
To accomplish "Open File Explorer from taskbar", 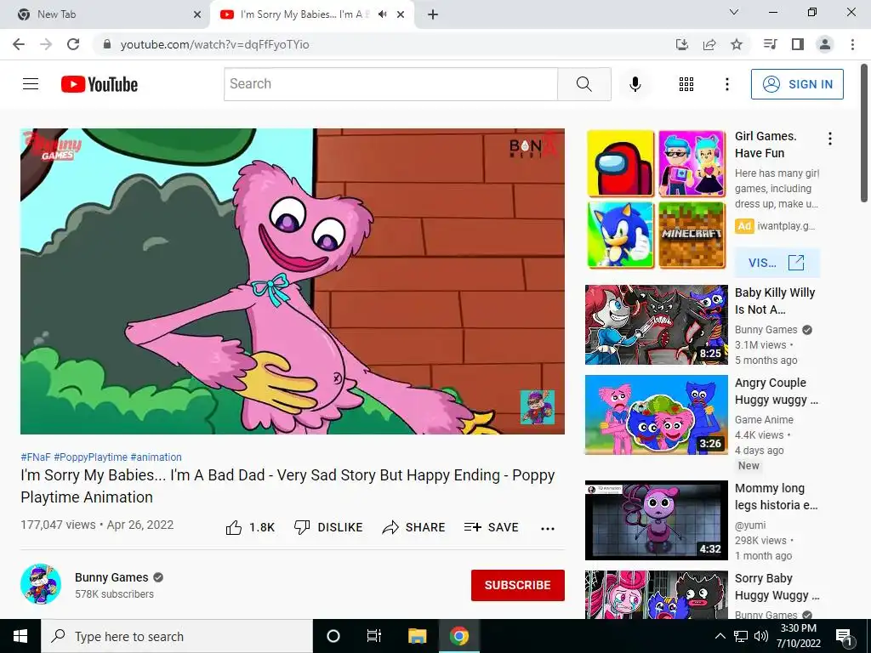I will (417, 636).
